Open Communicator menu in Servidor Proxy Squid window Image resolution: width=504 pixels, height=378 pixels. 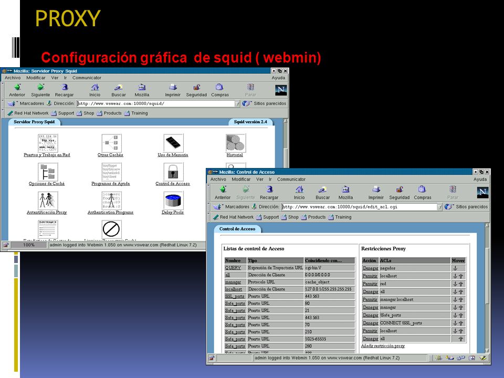click(87, 78)
